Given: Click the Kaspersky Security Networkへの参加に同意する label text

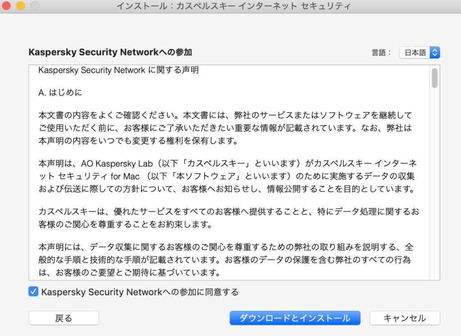Looking at the screenshot, I should click(x=140, y=292).
